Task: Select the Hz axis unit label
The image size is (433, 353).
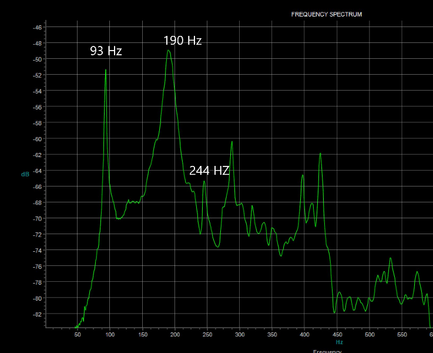Action: click(340, 342)
